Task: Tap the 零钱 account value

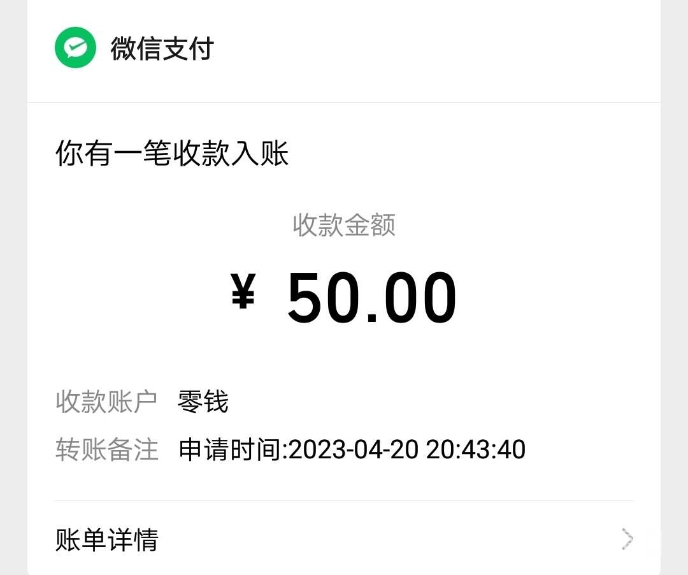Action: click(x=203, y=402)
